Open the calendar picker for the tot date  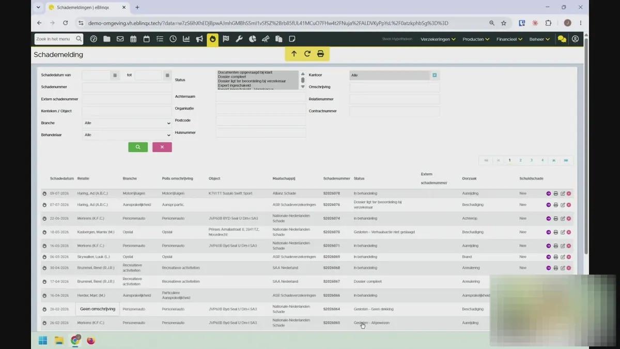[x=167, y=75]
